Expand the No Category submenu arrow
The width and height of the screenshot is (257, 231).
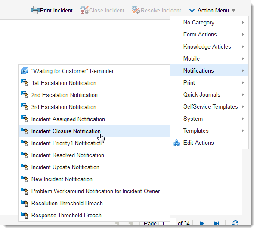pos(242,23)
